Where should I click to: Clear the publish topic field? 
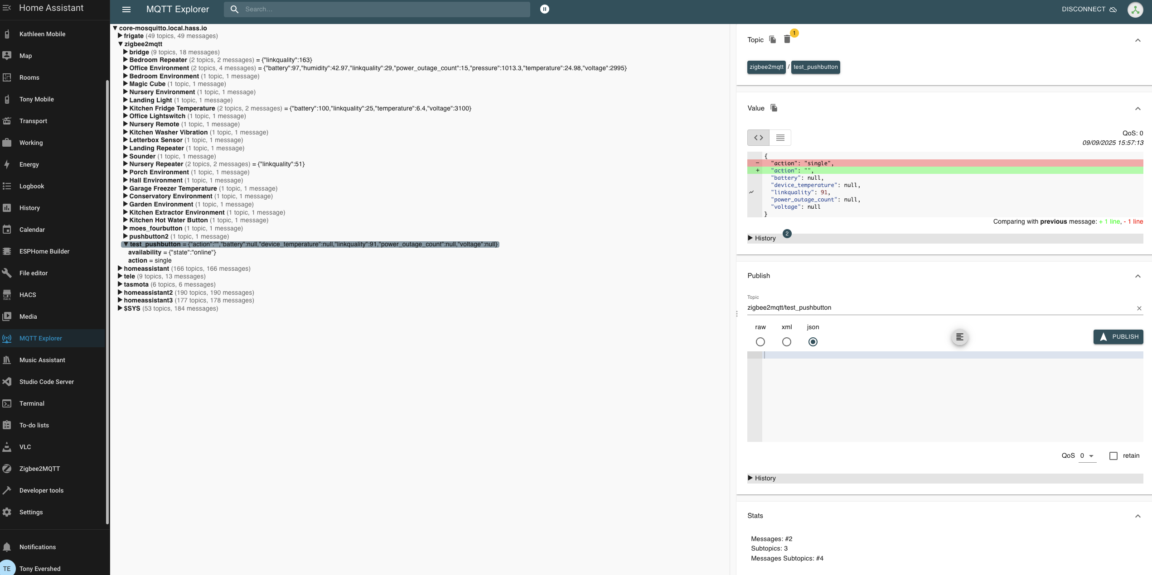(x=1139, y=308)
